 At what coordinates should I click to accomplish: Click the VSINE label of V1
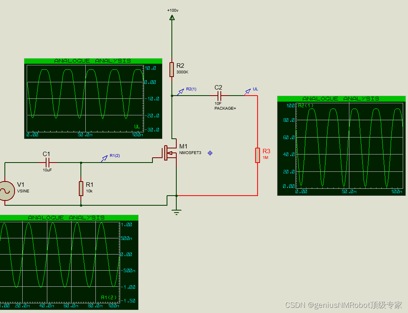click(23, 191)
